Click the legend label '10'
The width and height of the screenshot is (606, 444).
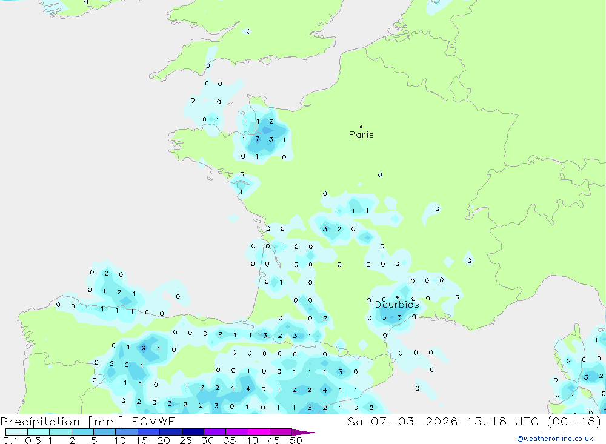[119, 440]
